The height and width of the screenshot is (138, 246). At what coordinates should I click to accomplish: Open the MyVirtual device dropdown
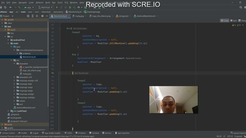[45, 7]
